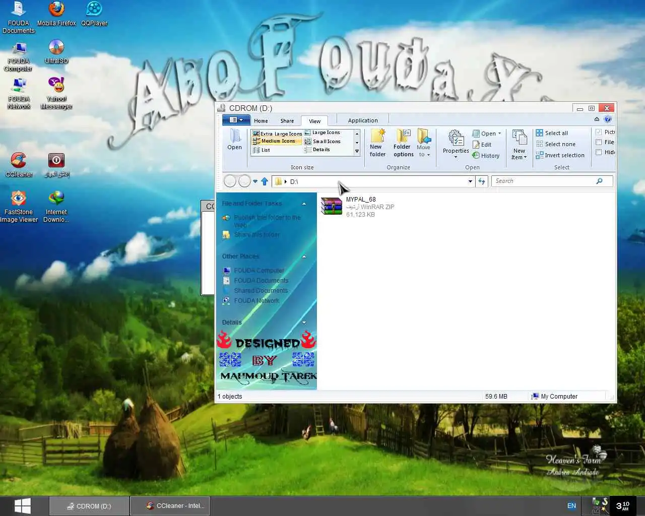Toggle the File... checkbox in ribbon

click(x=599, y=142)
